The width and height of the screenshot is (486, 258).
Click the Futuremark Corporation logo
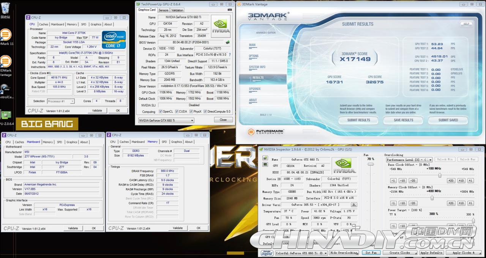(x=266, y=132)
